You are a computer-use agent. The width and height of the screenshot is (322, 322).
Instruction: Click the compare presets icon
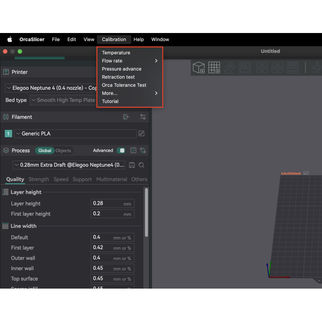[x=143, y=151]
